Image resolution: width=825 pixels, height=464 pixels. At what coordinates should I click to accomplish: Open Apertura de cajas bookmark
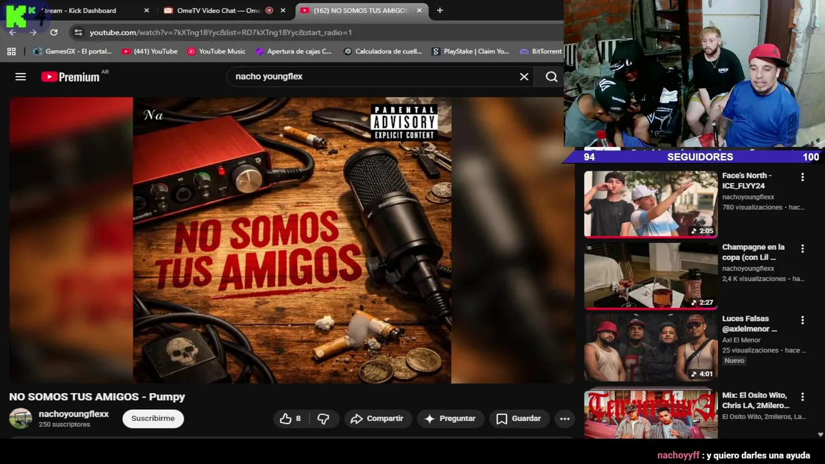[x=293, y=52]
